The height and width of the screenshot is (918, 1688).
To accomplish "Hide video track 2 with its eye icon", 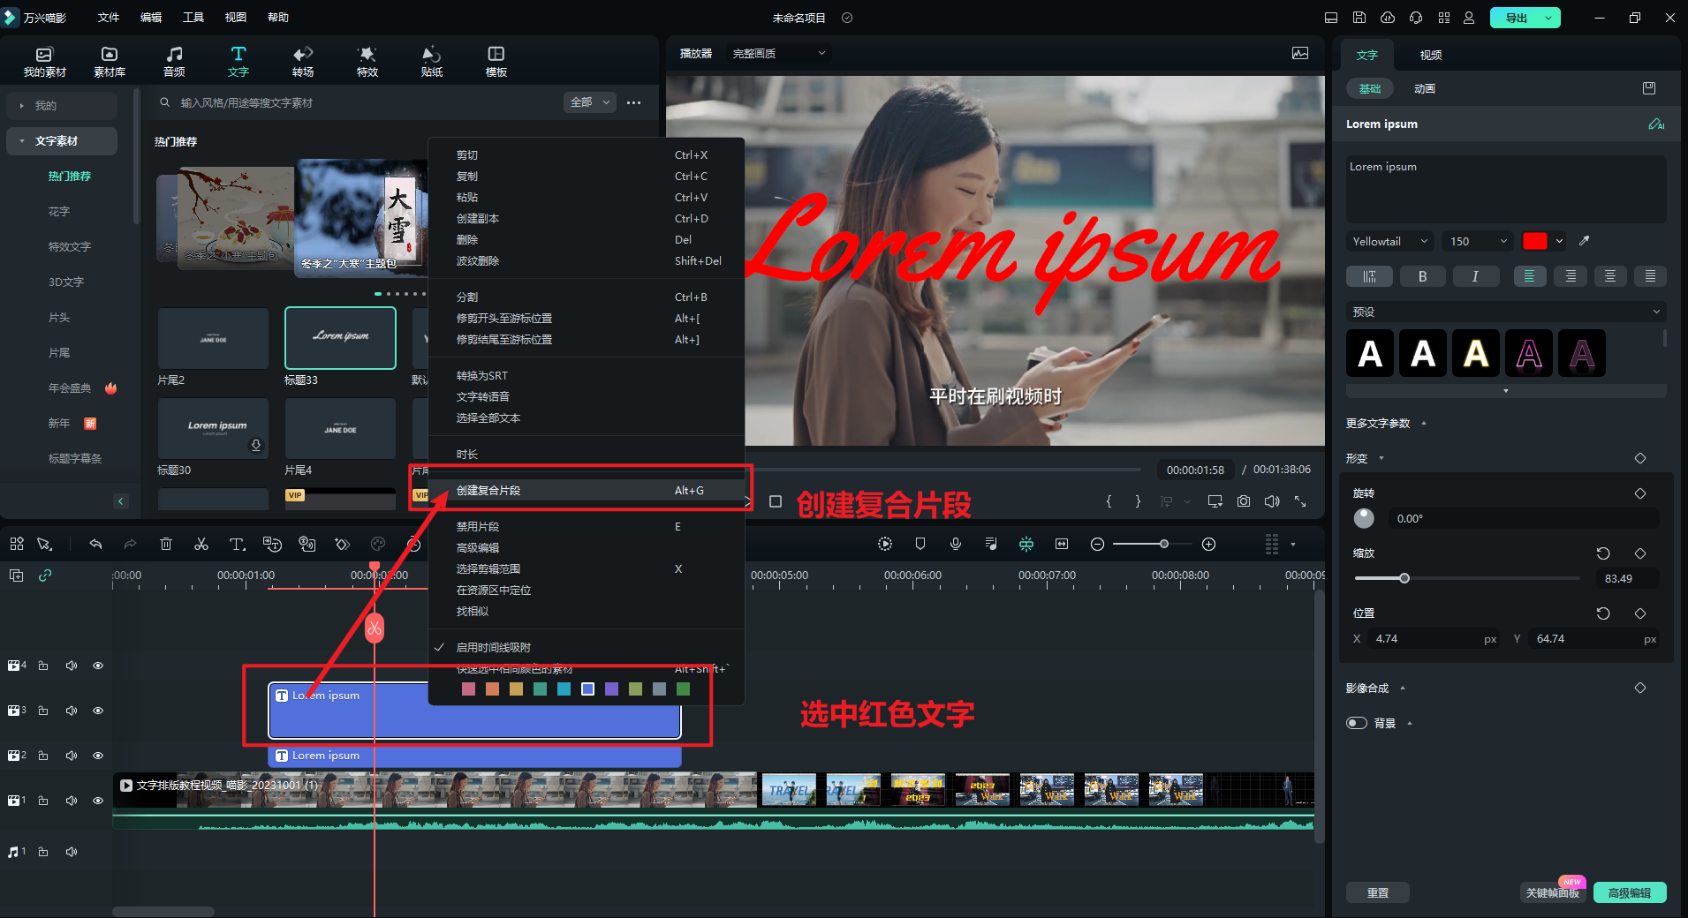I will (x=98, y=756).
